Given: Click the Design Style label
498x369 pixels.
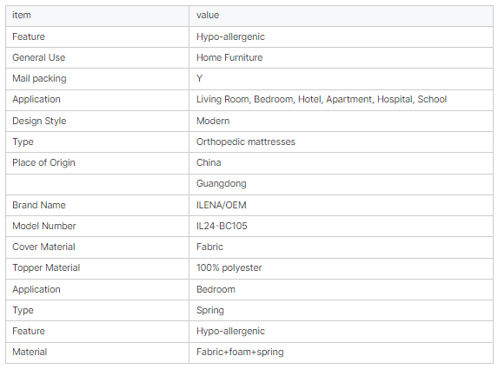Looking at the screenshot, I should pos(39,121).
